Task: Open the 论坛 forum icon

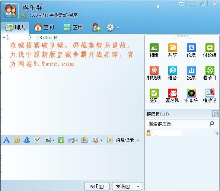Action: point(191,50)
